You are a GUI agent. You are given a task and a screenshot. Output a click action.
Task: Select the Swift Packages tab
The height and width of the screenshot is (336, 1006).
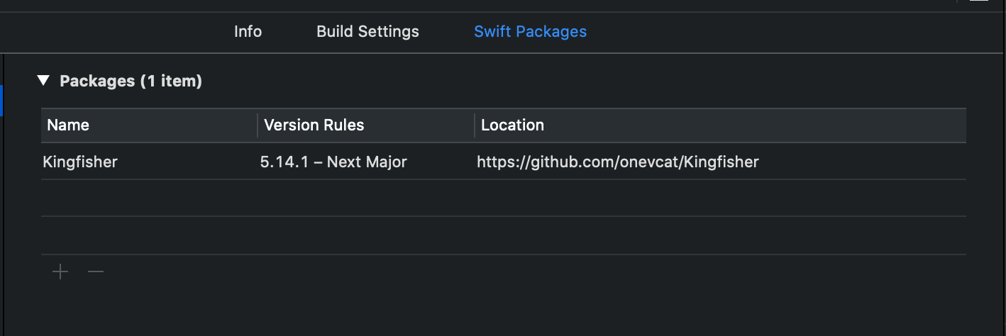pyautogui.click(x=530, y=32)
